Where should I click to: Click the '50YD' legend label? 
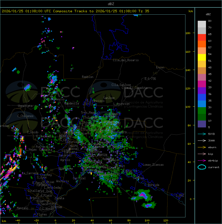click(211, 134)
